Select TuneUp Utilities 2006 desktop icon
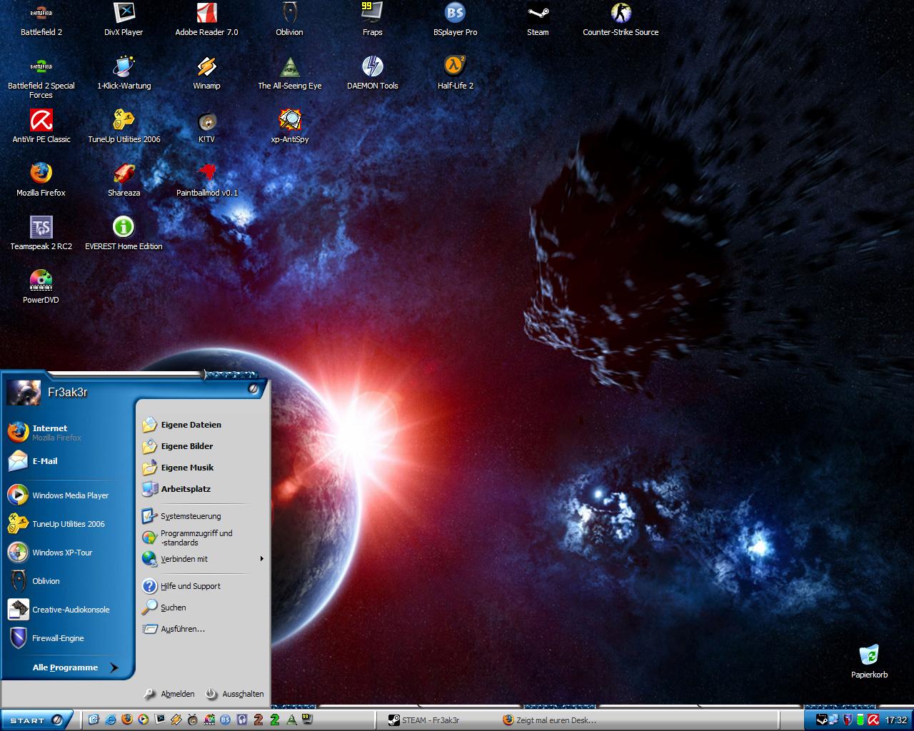Screen dimensions: 914x731 (124, 126)
